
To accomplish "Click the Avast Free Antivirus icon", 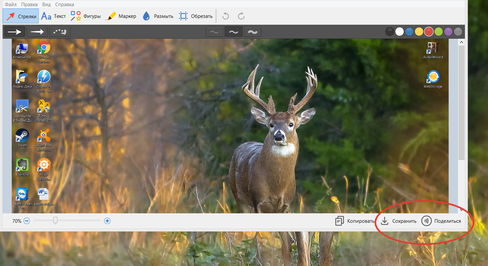I will pyautogui.click(x=44, y=140).
